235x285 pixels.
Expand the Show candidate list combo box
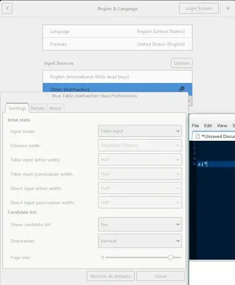click(140, 224)
